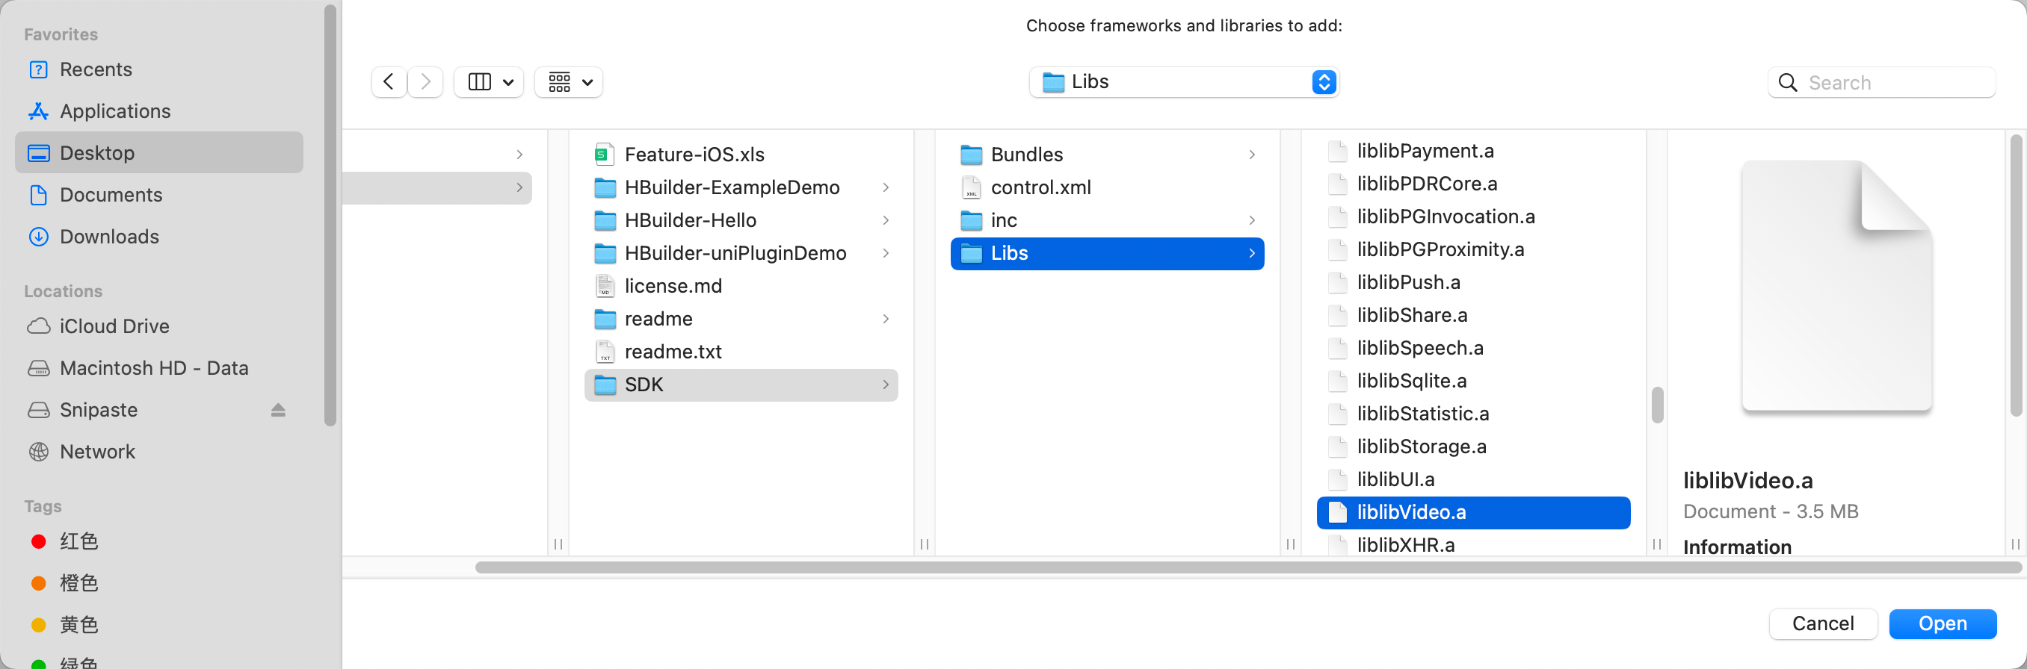
Task: Filter by the red 红色 tag
Action: click(78, 541)
